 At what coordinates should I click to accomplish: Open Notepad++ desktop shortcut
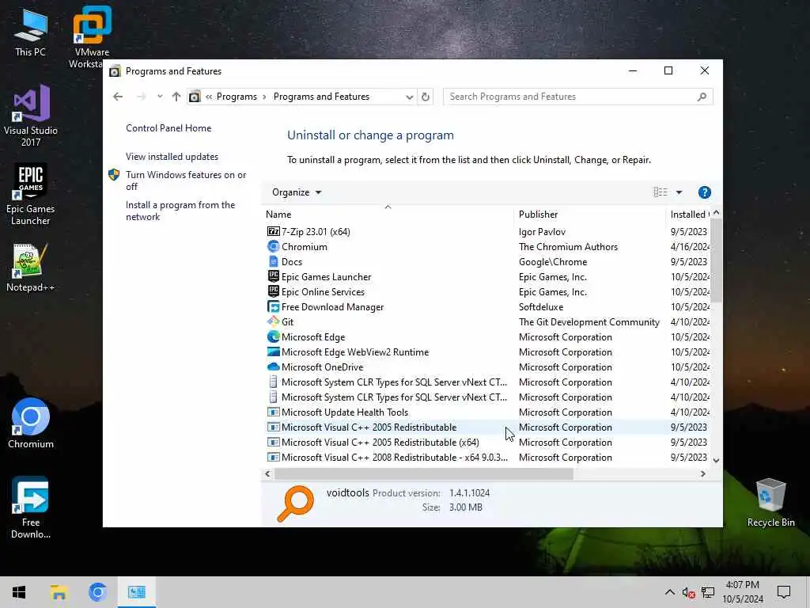tap(31, 268)
